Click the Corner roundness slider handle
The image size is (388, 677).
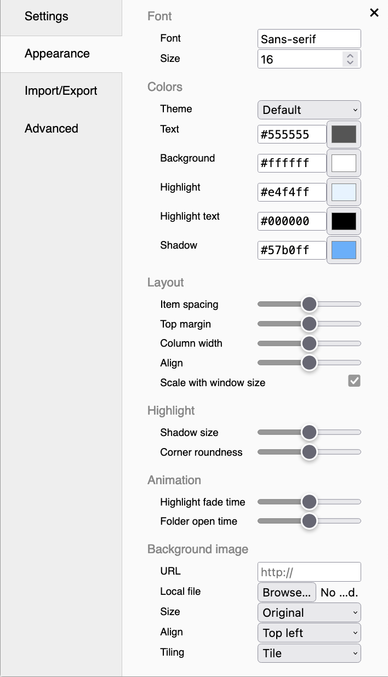310,452
